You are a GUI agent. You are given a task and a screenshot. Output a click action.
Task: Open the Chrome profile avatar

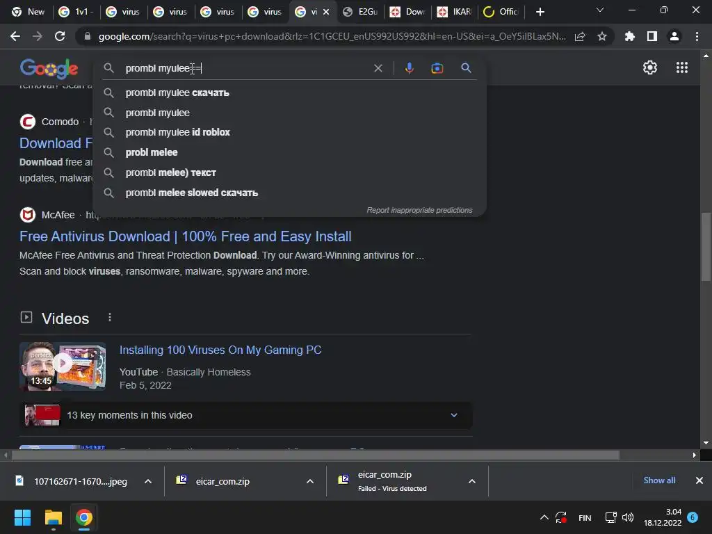click(674, 36)
